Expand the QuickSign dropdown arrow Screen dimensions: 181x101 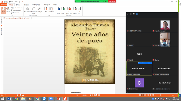click(x=39, y=13)
